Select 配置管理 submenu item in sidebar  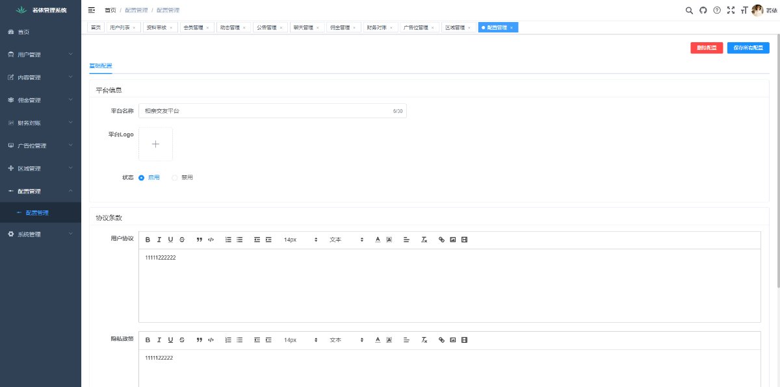coord(40,213)
